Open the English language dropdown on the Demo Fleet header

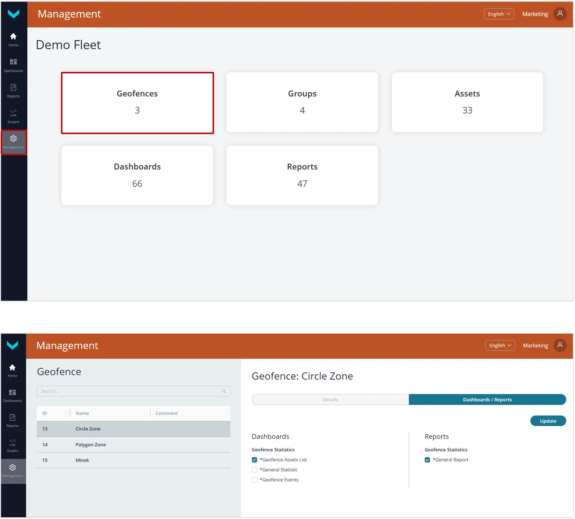tap(499, 14)
